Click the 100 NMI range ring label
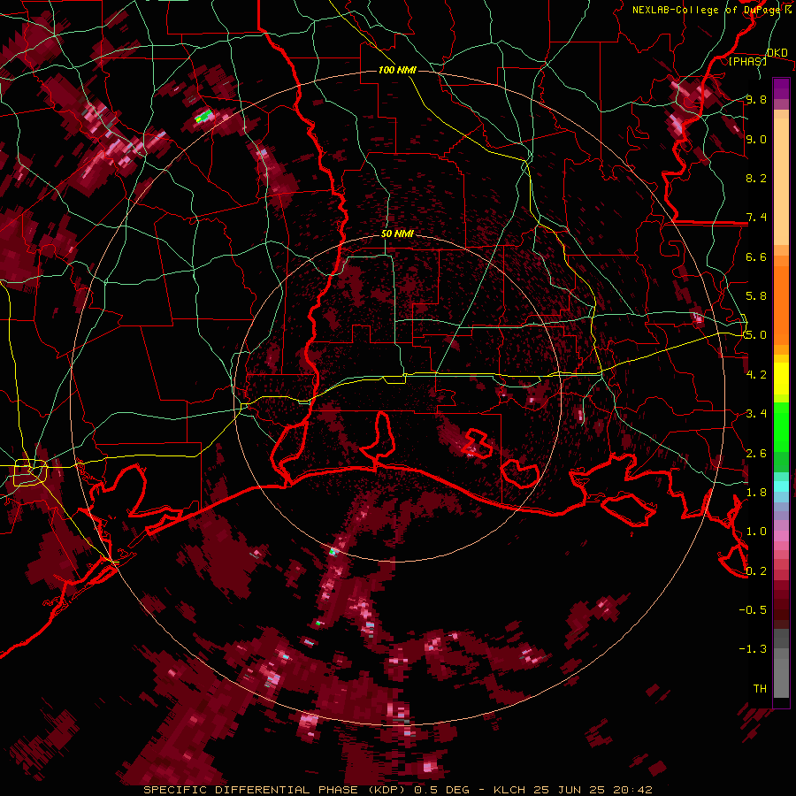This screenshot has width=796, height=796. pyautogui.click(x=397, y=70)
